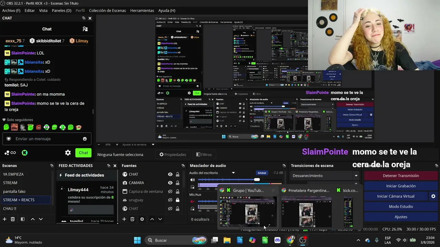Open Grupo | YouTube Chrome window thumbnail
440x247 pixels.
tap(248, 207)
